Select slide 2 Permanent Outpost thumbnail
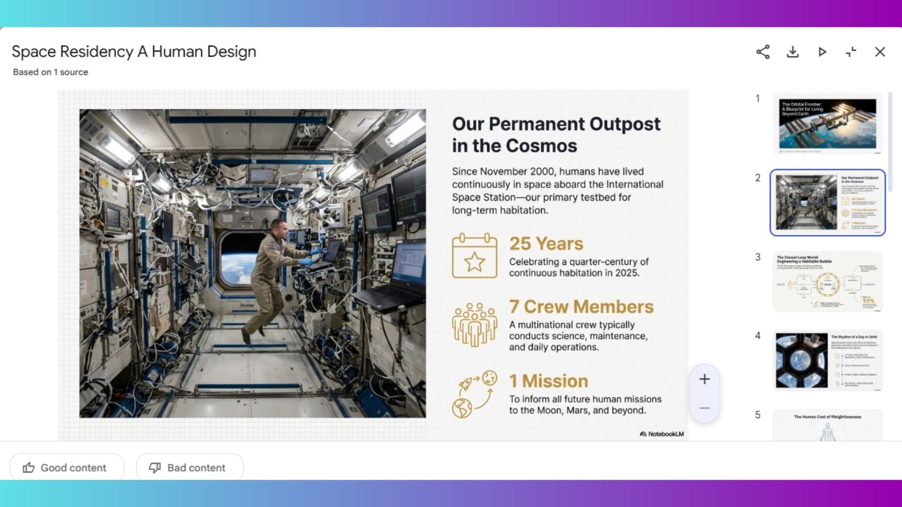Screen dimensions: 902x507 827,202
